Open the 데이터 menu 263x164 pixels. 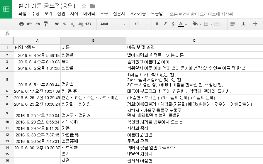89,13
